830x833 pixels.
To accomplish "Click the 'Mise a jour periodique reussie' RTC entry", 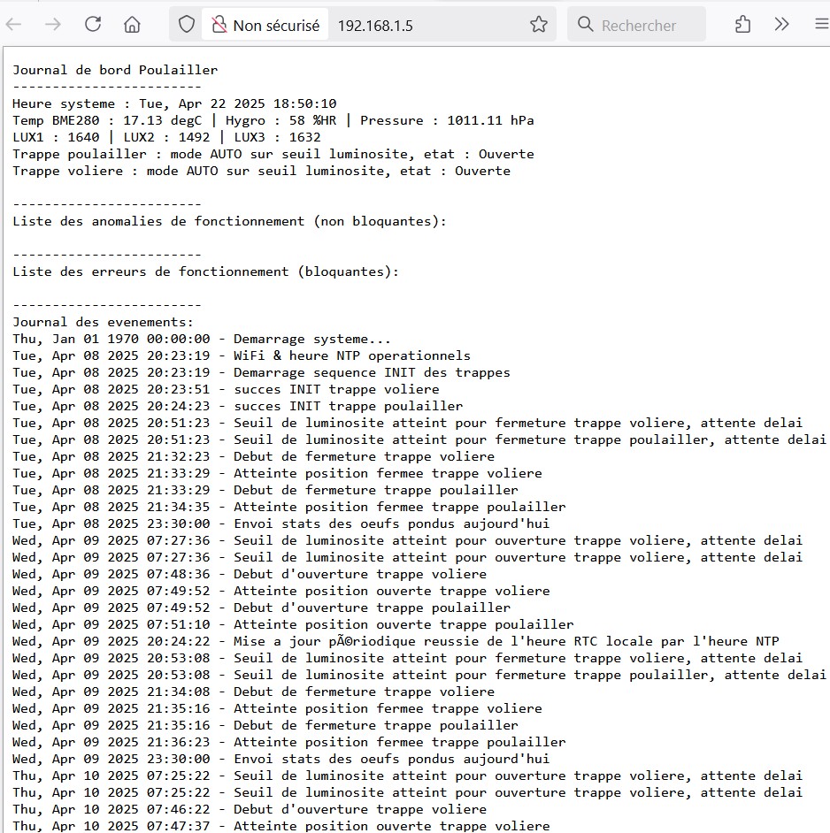I will 396,642.
